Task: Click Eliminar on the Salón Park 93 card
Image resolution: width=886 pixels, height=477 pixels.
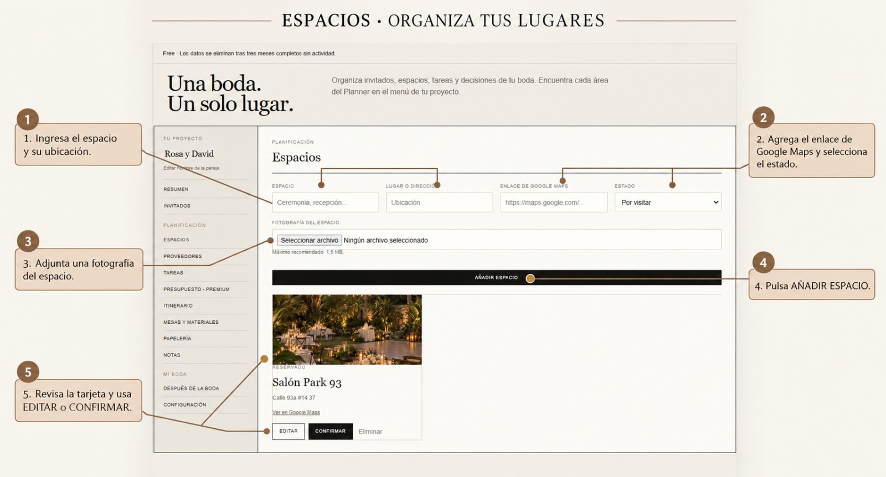Action: (x=370, y=432)
